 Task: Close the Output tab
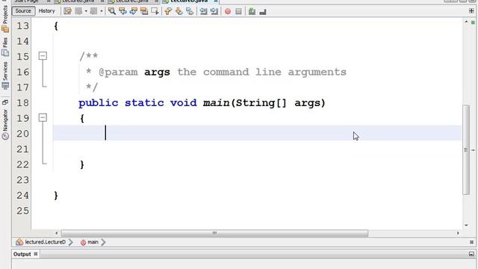(36, 254)
